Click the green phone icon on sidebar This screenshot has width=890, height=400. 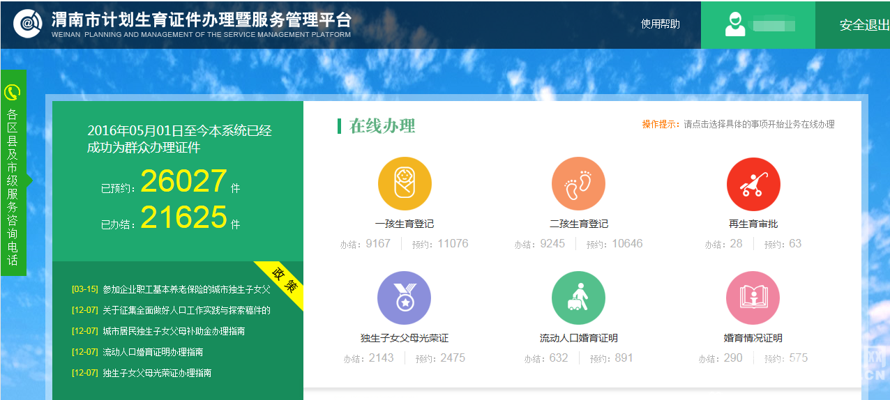pos(13,92)
